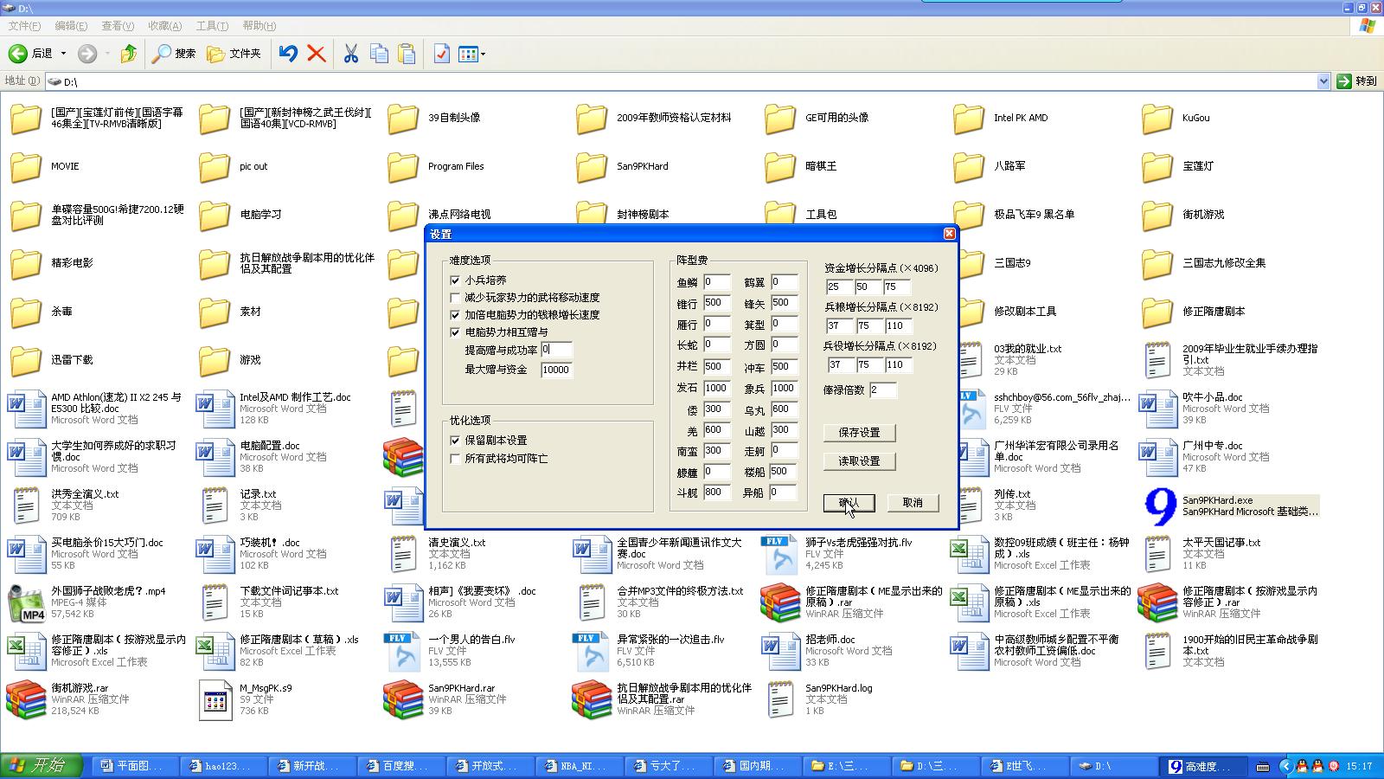Select the San9PKHard.exe file icon
The width and height of the screenshot is (1384, 779).
pos(1160,506)
